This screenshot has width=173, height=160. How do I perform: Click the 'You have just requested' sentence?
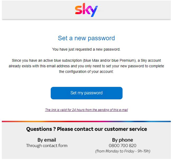point(86,49)
